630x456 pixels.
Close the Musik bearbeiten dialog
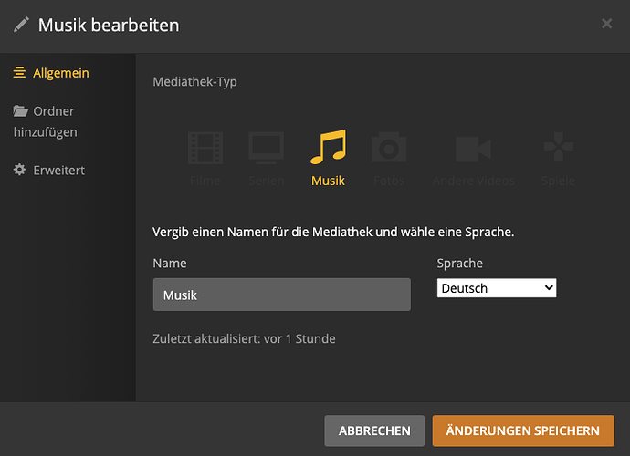(606, 24)
